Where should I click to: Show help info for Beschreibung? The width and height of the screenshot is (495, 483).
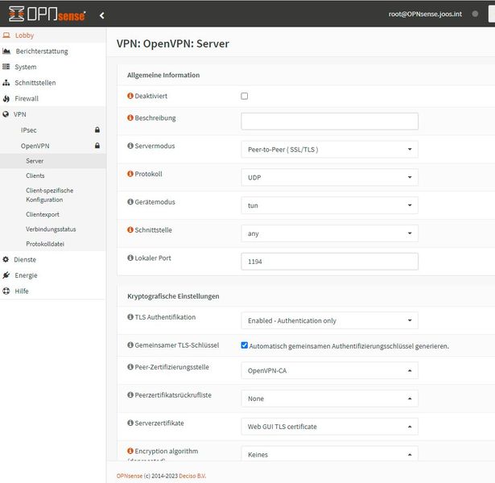(130, 118)
